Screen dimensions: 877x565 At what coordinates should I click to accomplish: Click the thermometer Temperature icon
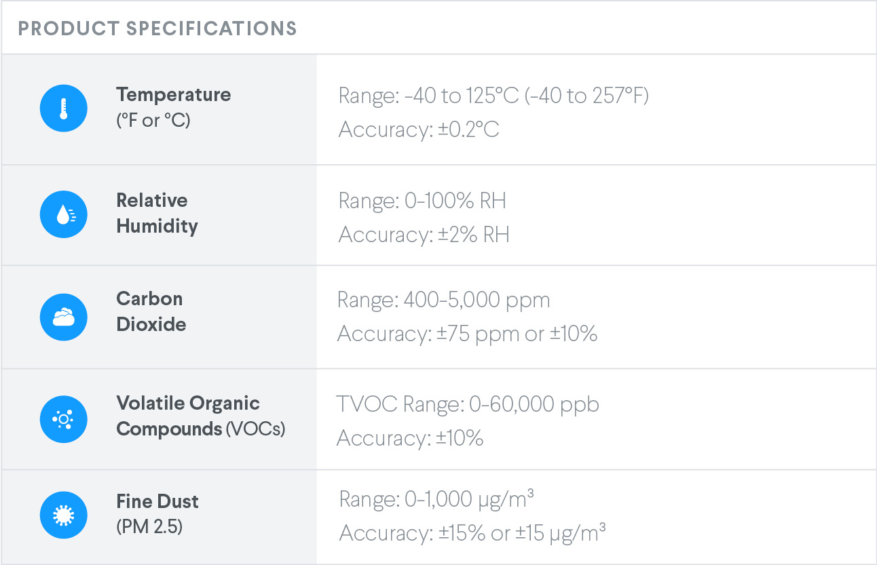64,109
